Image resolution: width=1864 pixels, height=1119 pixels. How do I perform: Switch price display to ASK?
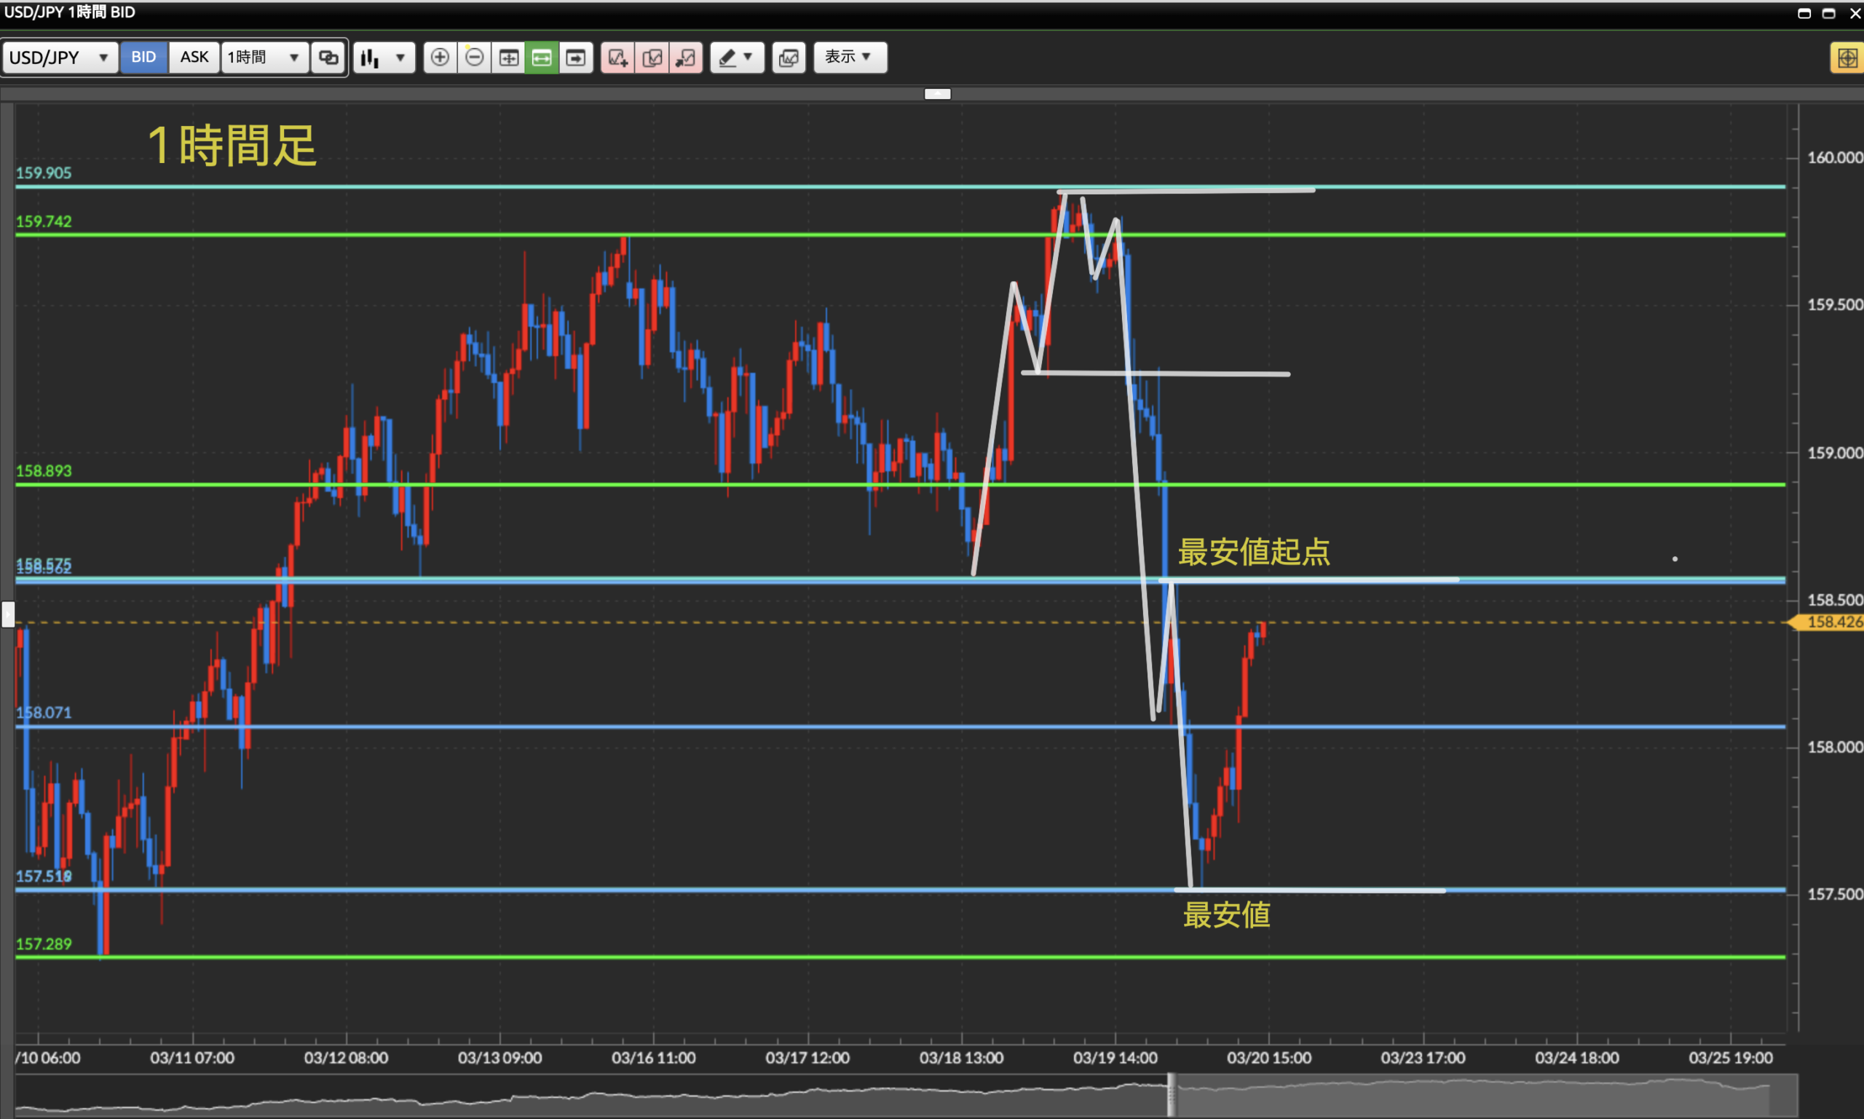(x=194, y=58)
